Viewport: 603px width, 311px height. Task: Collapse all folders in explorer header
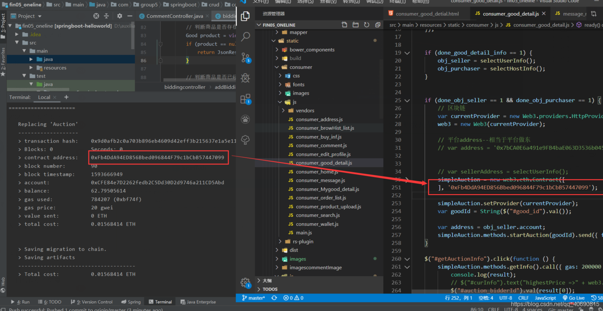pos(378,25)
